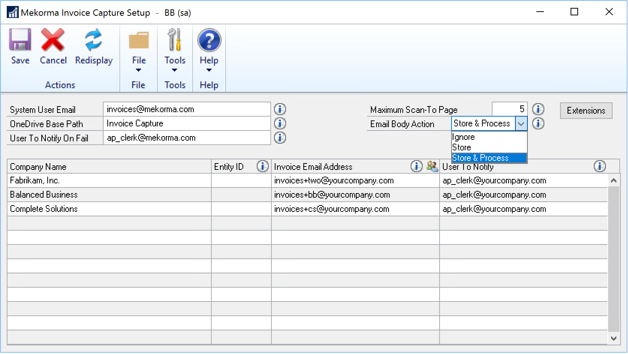
Task: Click the Redisplay refresh arrows icon
Action: pyautogui.click(x=93, y=40)
